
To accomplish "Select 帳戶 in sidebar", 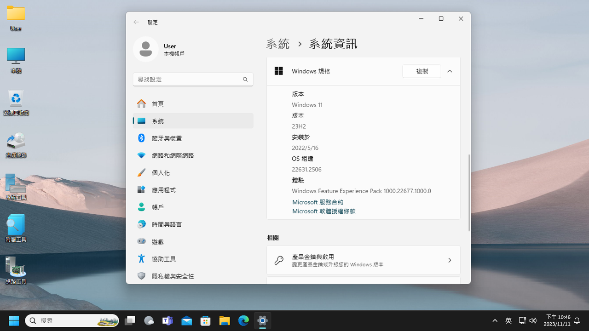I will coord(193,207).
